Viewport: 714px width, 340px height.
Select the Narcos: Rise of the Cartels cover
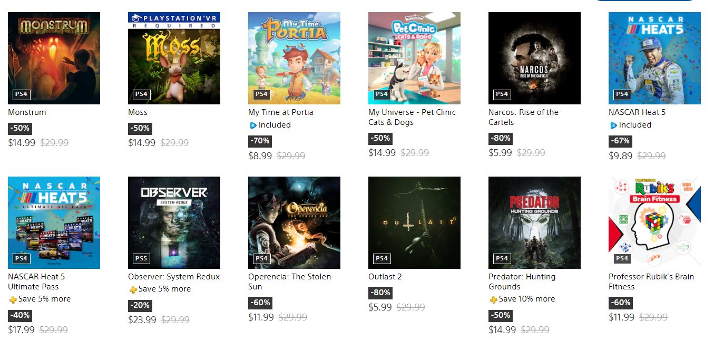point(534,58)
